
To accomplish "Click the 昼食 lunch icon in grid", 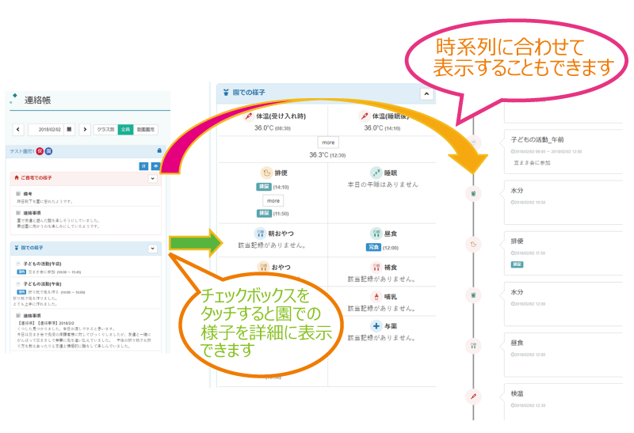I will click(x=376, y=233).
